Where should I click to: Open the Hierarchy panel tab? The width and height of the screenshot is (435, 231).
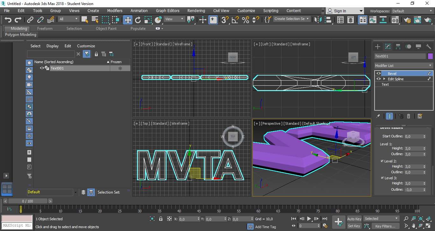click(x=398, y=47)
